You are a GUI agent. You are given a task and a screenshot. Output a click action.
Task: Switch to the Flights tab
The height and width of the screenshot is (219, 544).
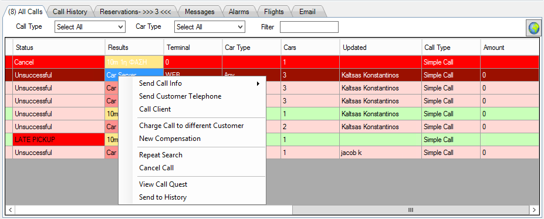coord(273,12)
